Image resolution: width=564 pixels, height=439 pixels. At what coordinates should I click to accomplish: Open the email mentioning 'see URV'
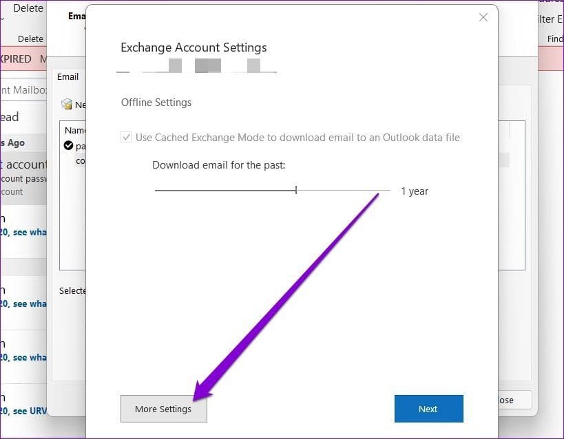click(23, 405)
